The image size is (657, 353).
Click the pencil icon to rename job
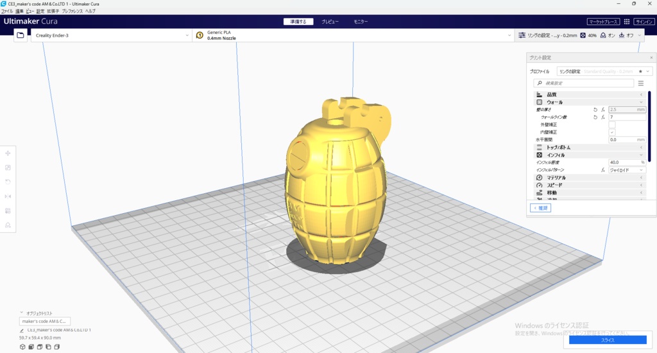(x=22, y=331)
